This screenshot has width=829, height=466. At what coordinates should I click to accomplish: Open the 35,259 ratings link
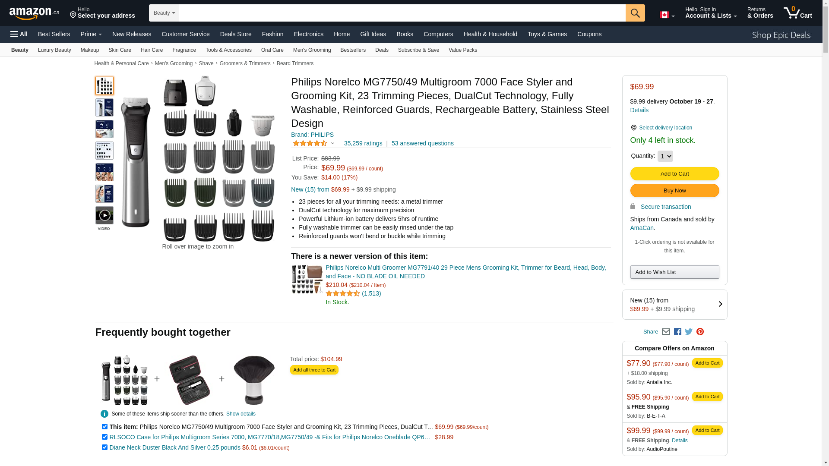tap(363, 143)
